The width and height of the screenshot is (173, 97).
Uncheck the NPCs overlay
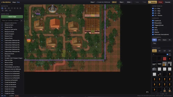click(153, 30)
